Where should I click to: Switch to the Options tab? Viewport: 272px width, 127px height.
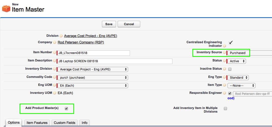tap(14, 123)
